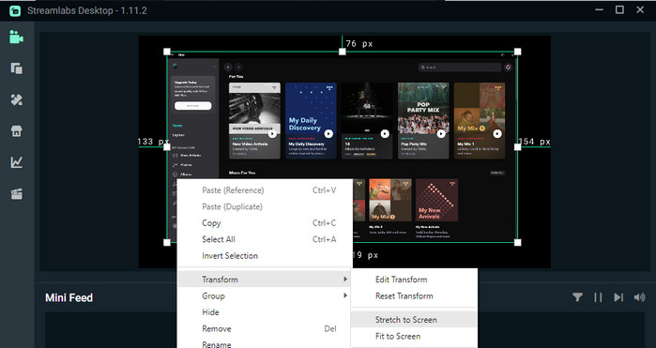
Task: Open Themes via the paintbrush sidebar icon
Action: [16, 99]
